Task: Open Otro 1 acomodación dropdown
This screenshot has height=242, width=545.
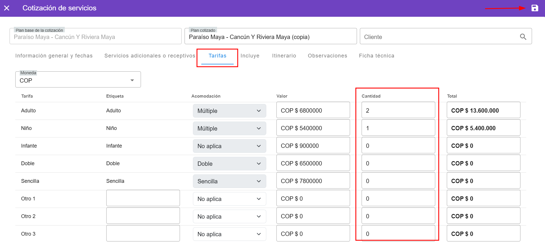Action: click(x=229, y=199)
